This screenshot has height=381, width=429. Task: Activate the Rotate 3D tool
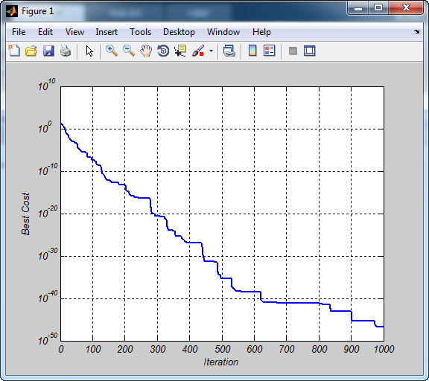tap(163, 51)
